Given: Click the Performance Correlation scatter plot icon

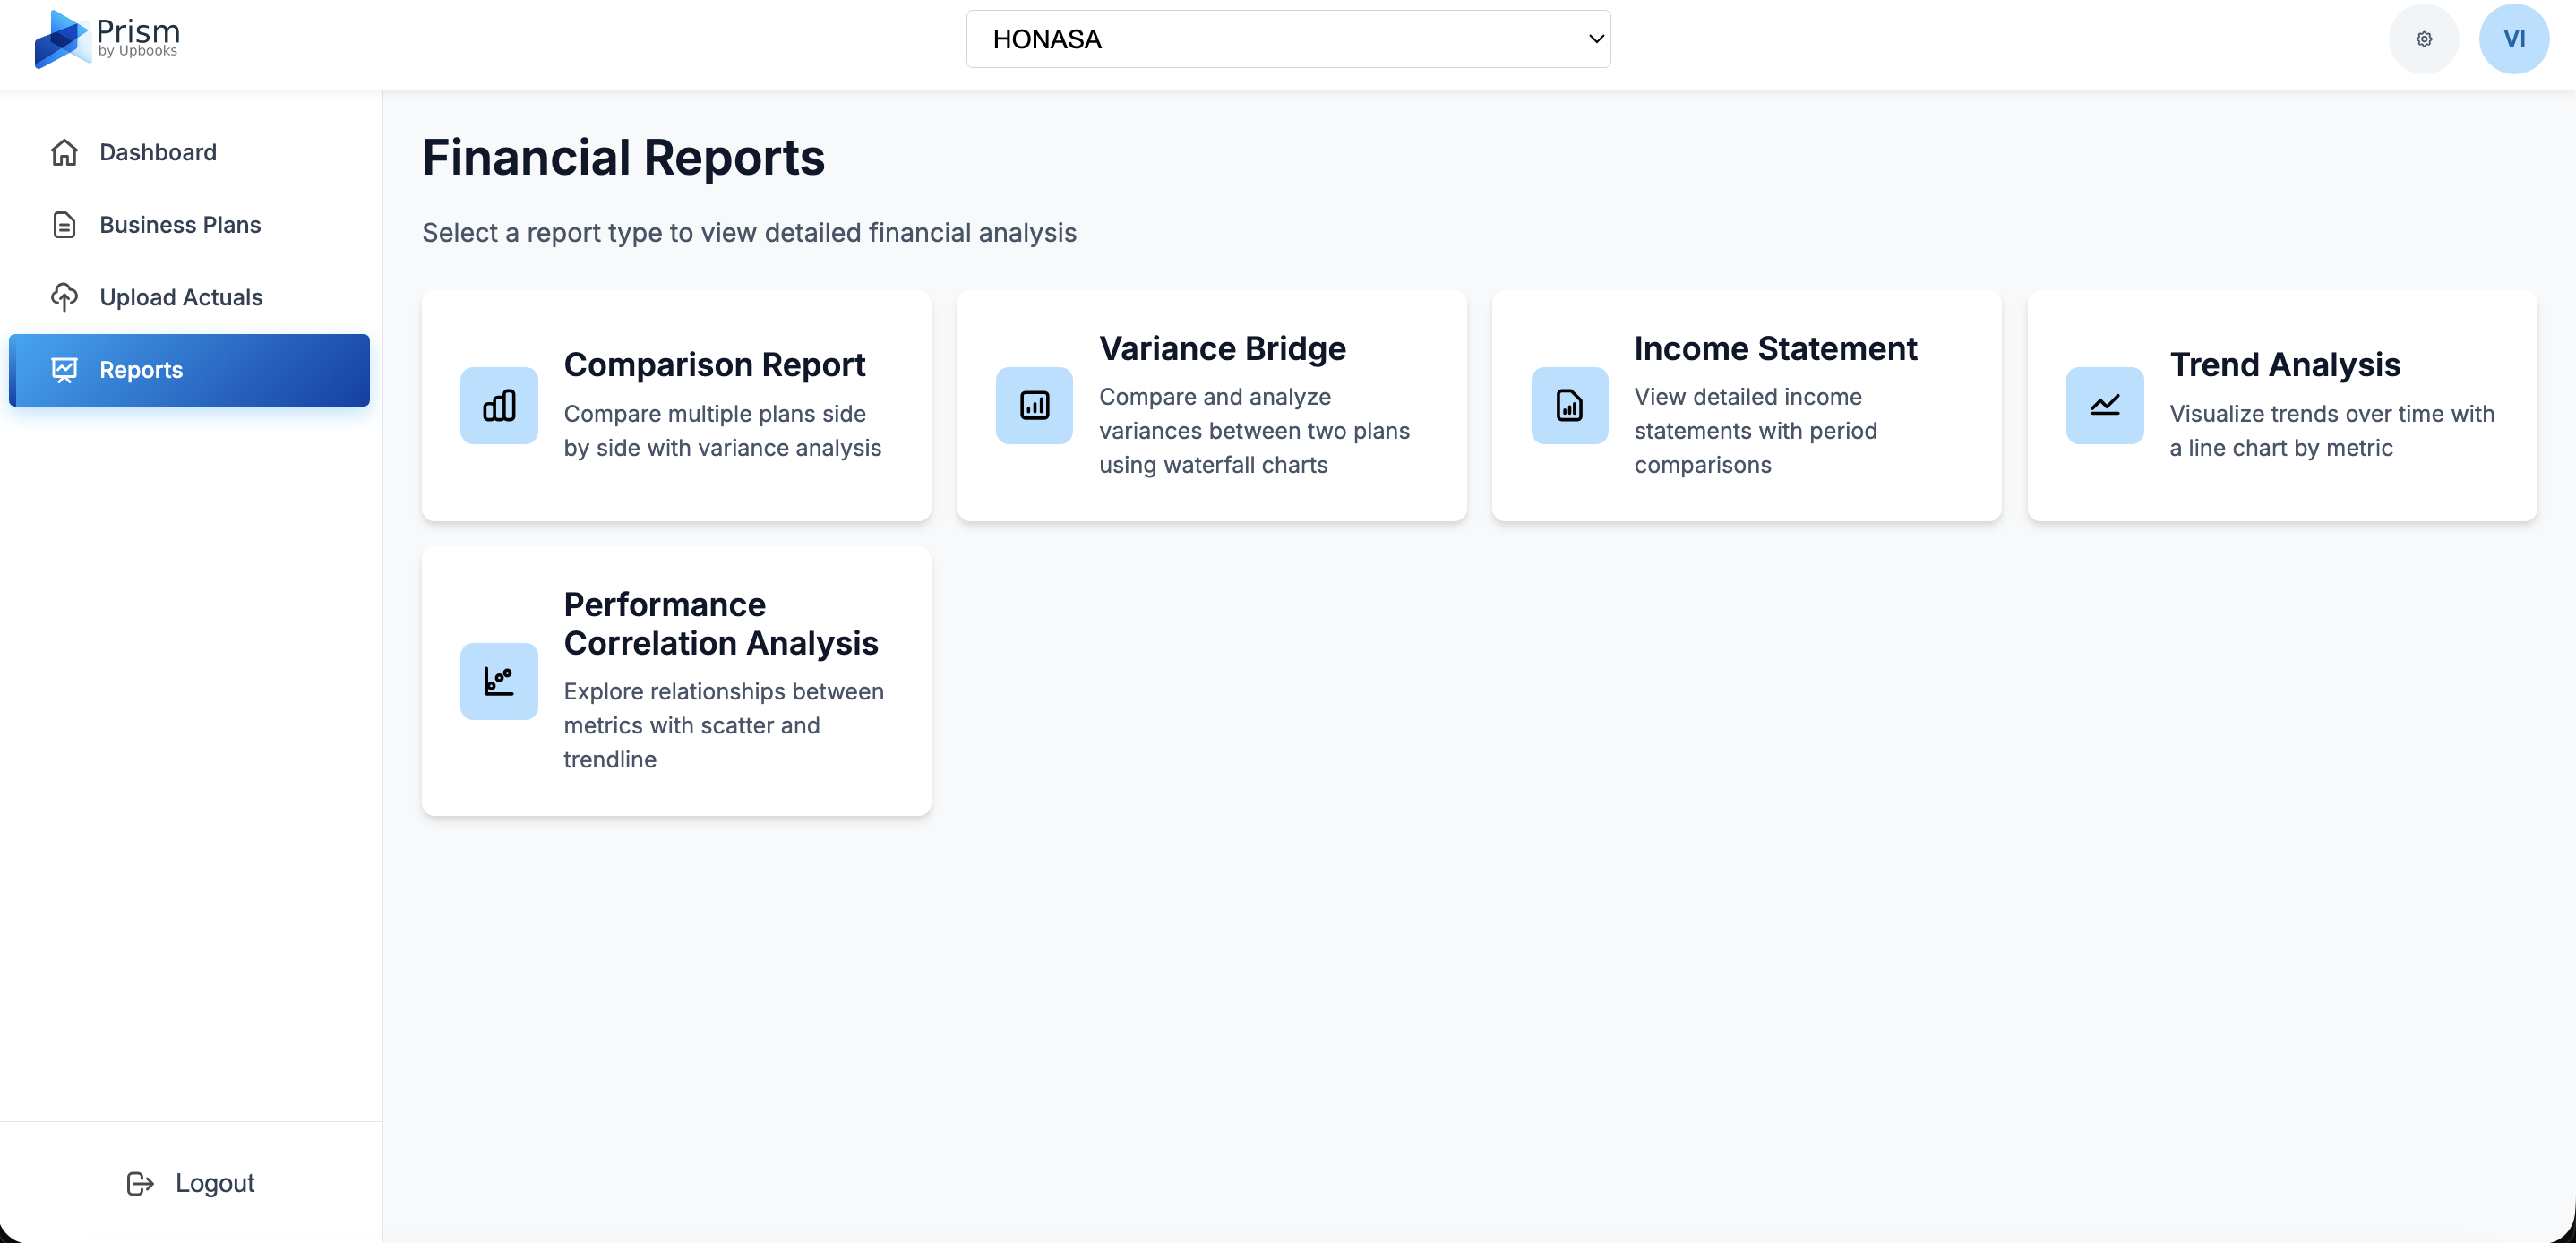Looking at the screenshot, I should pos(498,681).
